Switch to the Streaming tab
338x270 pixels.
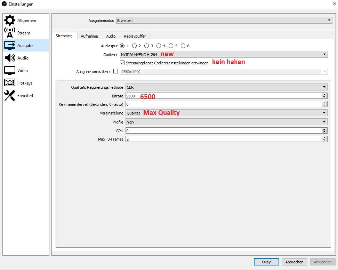point(64,36)
